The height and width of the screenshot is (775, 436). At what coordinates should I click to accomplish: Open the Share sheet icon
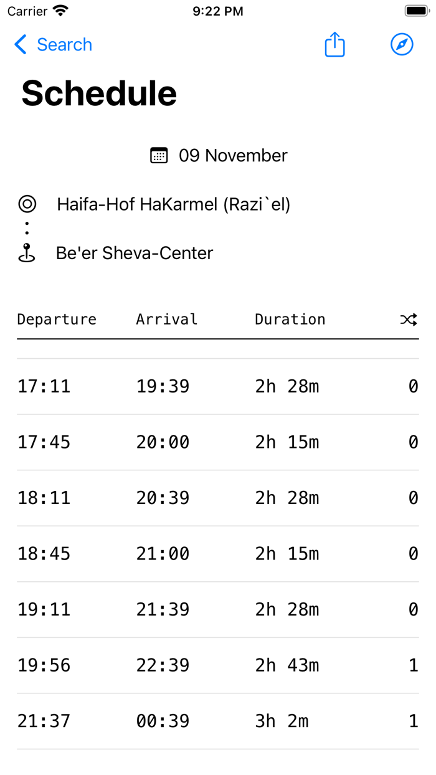(x=334, y=44)
